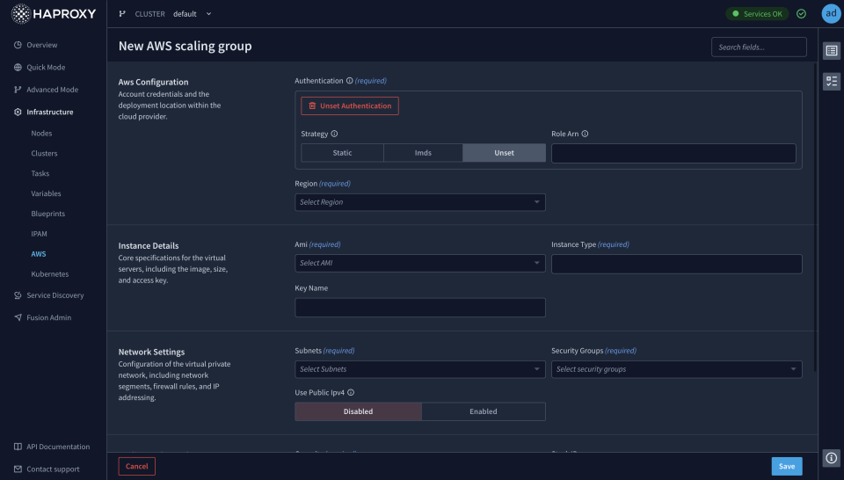Viewport: 844px width, 480px height.
Task: Show Strategy info tooltip icon
Action: click(x=334, y=134)
